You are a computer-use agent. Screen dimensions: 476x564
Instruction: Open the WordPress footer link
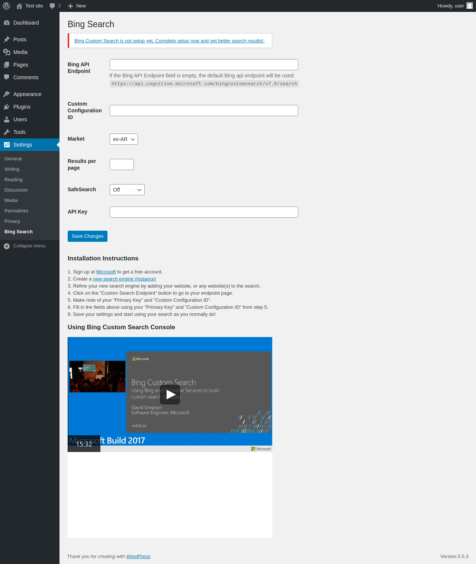click(x=138, y=557)
